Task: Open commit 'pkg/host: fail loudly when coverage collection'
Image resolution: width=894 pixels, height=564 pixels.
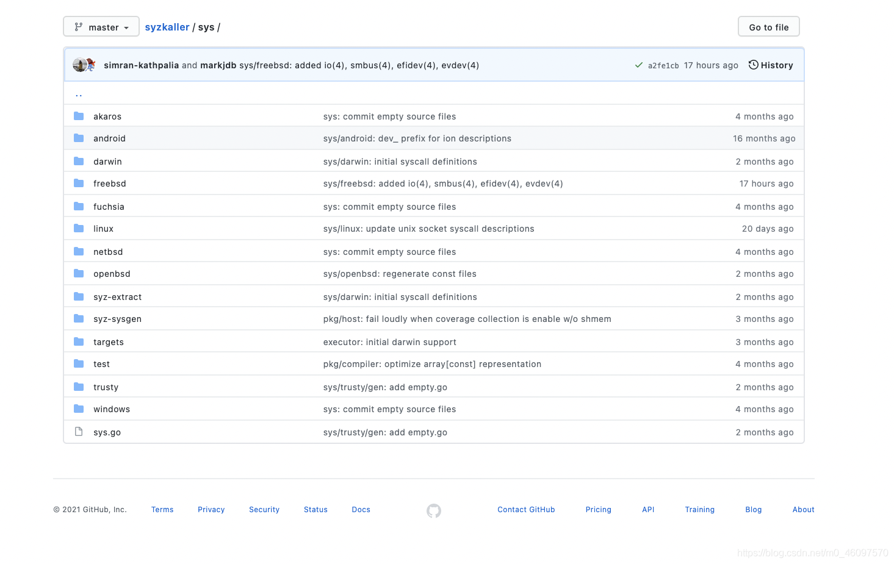Action: 467,319
